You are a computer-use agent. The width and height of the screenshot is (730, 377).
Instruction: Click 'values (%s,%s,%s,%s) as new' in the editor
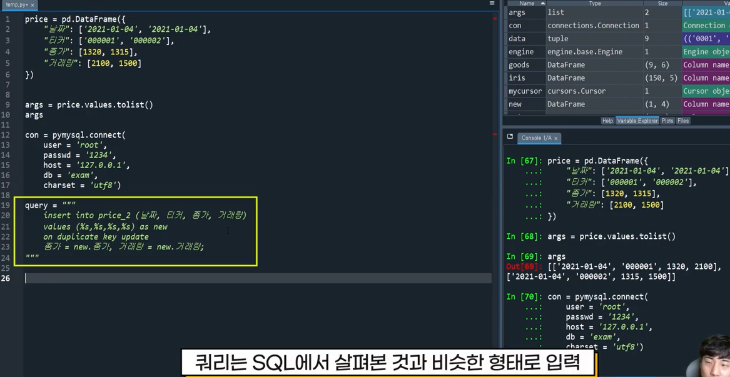coord(105,227)
